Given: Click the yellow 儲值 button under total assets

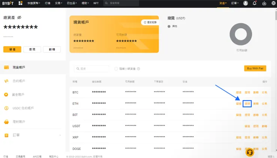Looking at the screenshot, I should (x=12, y=49).
